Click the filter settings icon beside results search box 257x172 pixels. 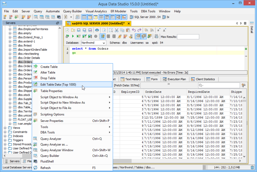pyautogui.click(x=243, y=85)
